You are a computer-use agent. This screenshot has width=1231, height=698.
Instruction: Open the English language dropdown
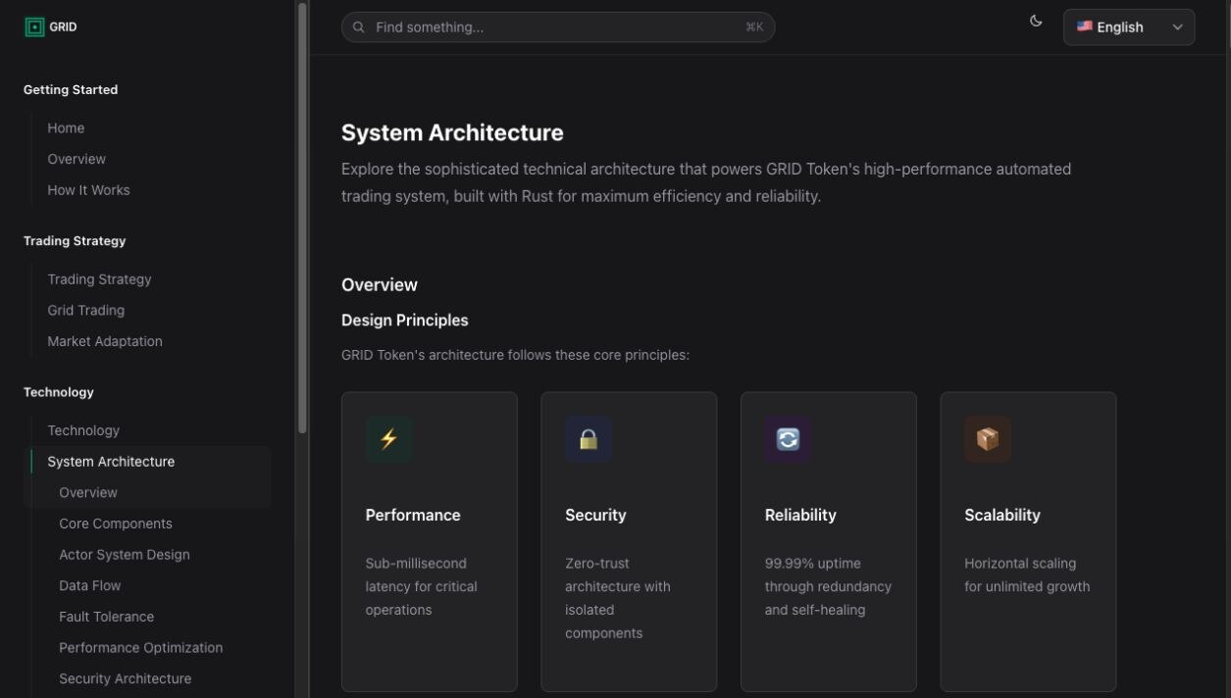(1129, 27)
